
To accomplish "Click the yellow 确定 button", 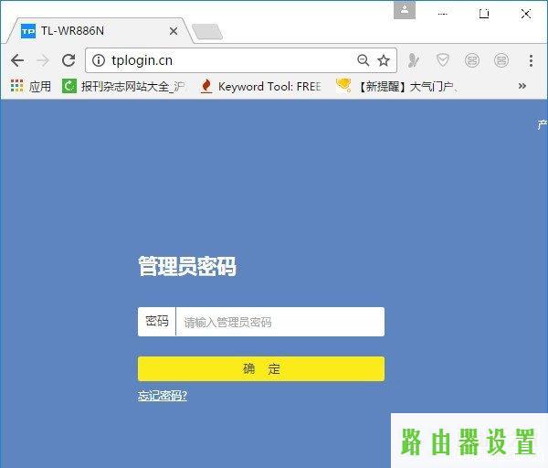I will click(x=261, y=368).
